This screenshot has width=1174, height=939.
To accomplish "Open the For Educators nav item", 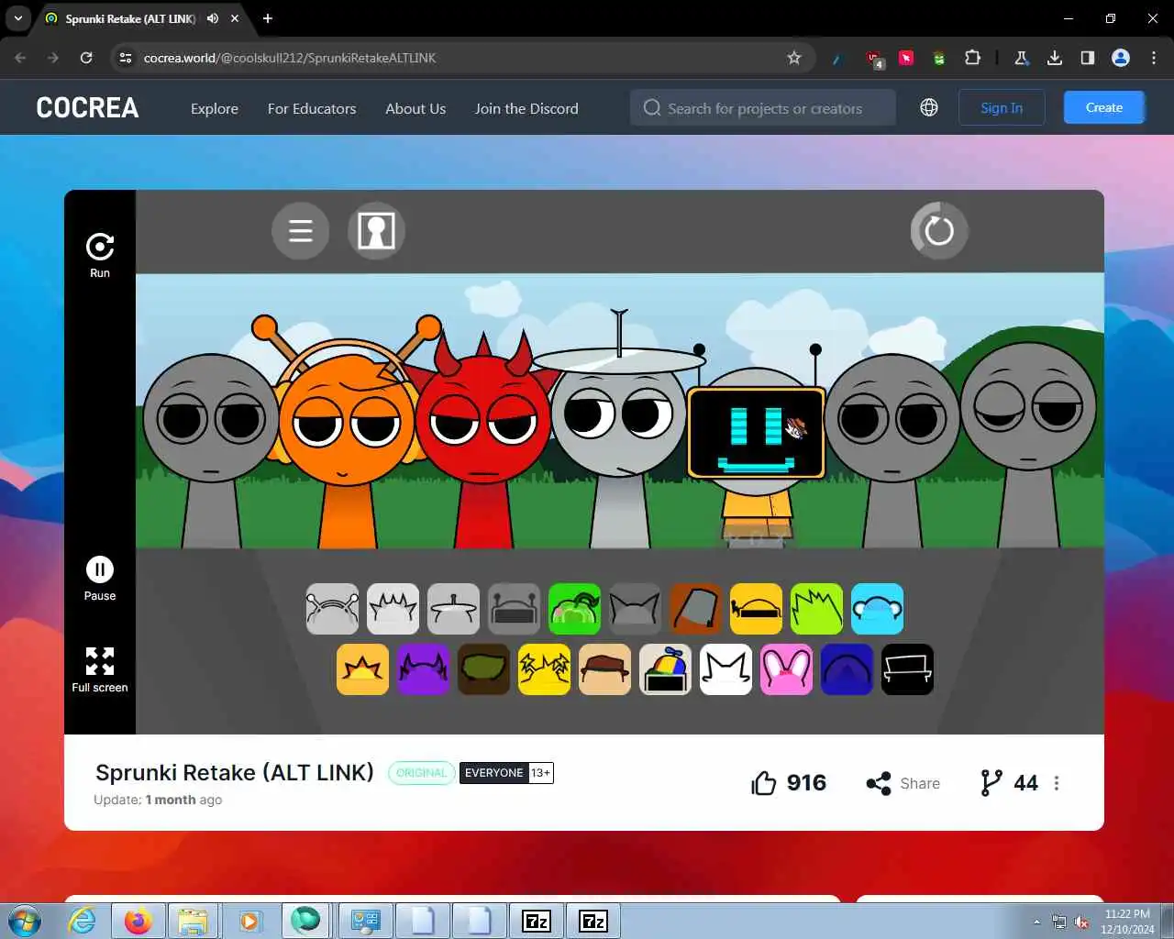I will (x=312, y=108).
